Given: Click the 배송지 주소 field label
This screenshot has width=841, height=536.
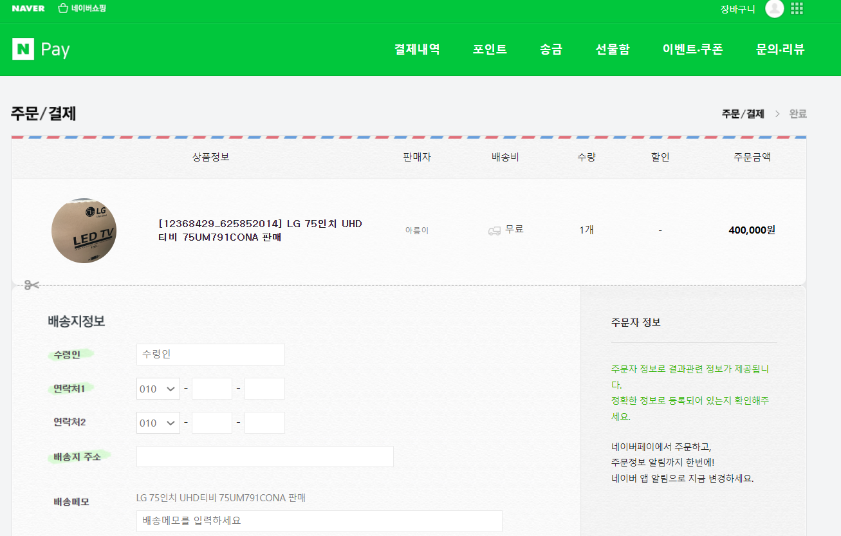Looking at the screenshot, I should (x=77, y=457).
